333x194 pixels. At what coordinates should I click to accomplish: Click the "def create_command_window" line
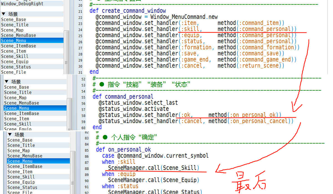coord(128,11)
